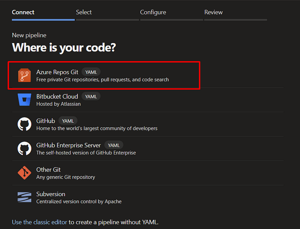
Task: Choose 'Azure Repos Git' as code source
Action: [x=57, y=72]
